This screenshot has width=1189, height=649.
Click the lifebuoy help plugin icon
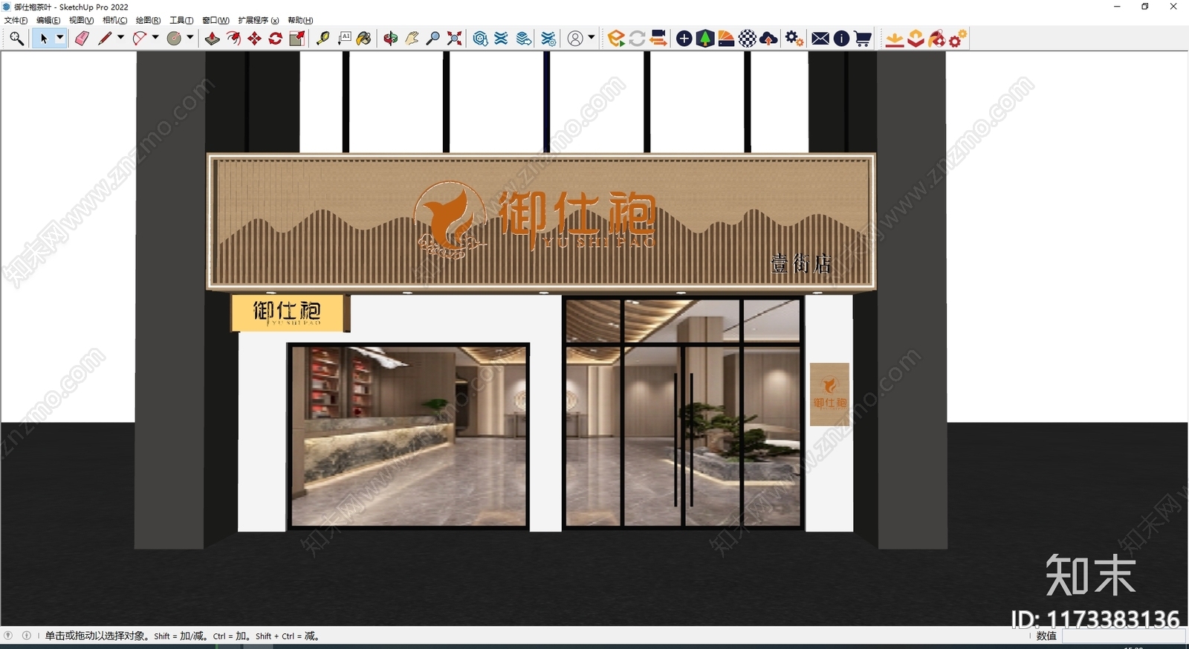coord(936,39)
